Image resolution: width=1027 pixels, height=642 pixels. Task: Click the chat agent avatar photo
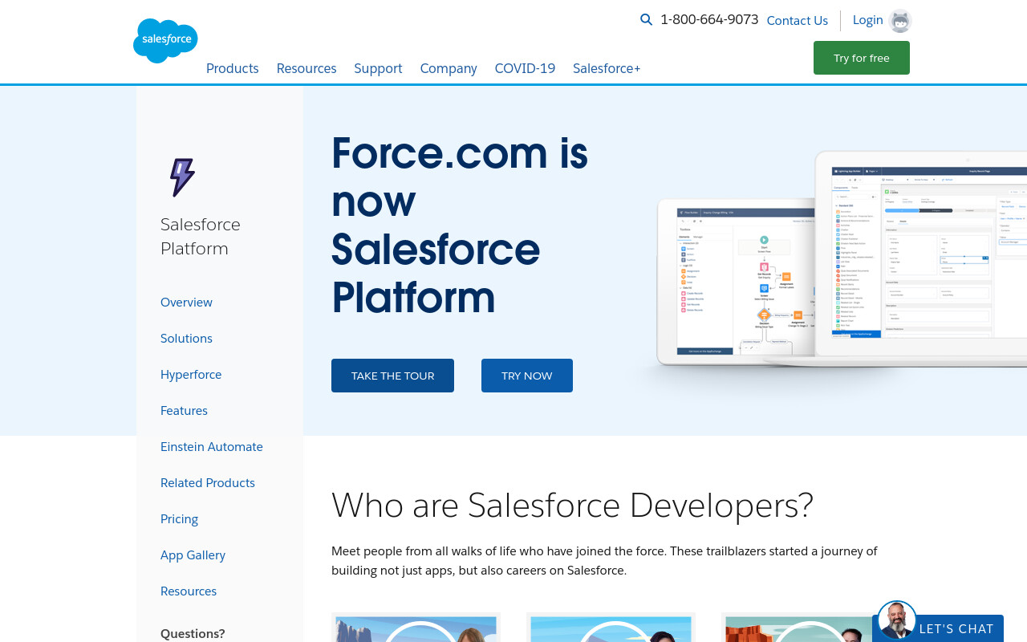click(897, 620)
